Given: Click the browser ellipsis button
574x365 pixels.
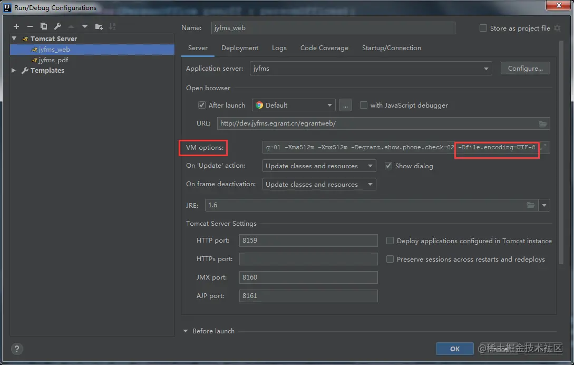Looking at the screenshot, I should click(345, 105).
